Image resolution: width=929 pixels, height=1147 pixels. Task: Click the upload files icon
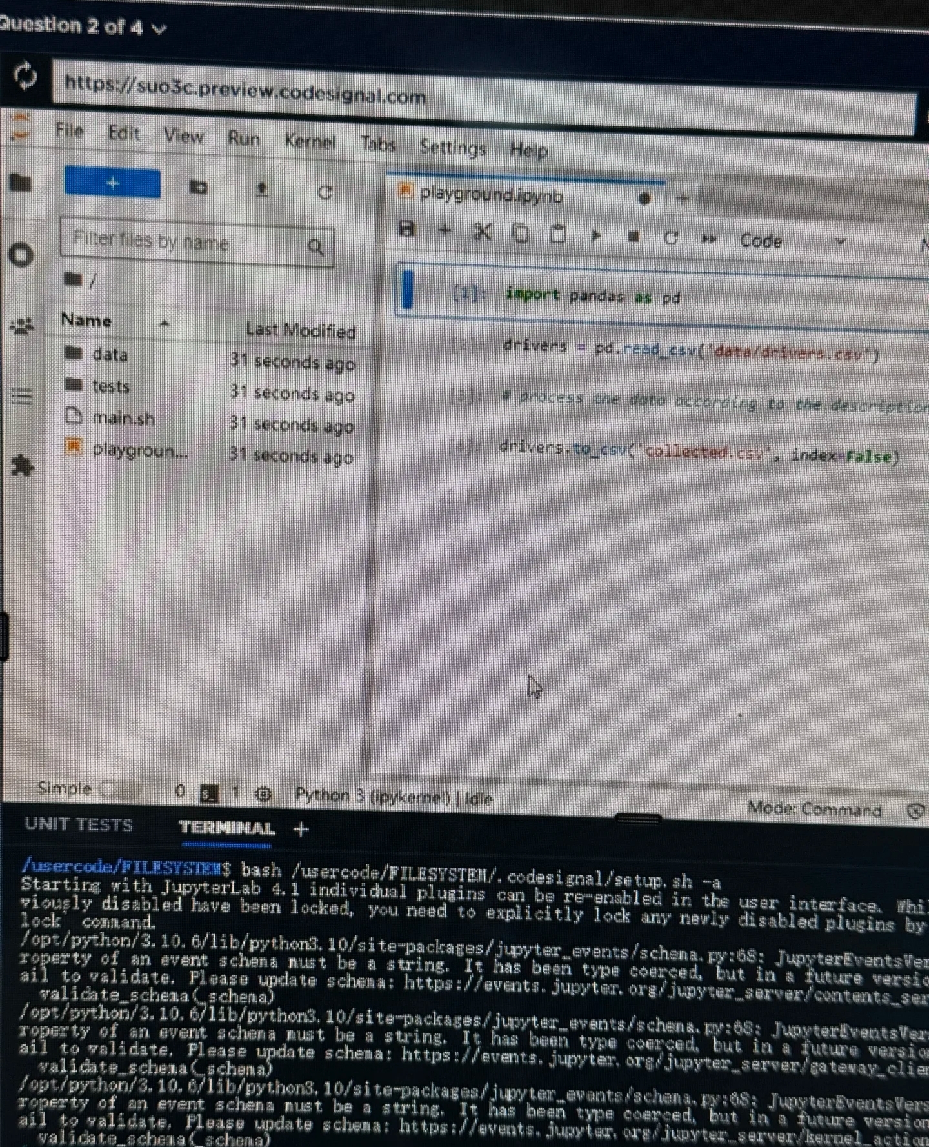[261, 190]
